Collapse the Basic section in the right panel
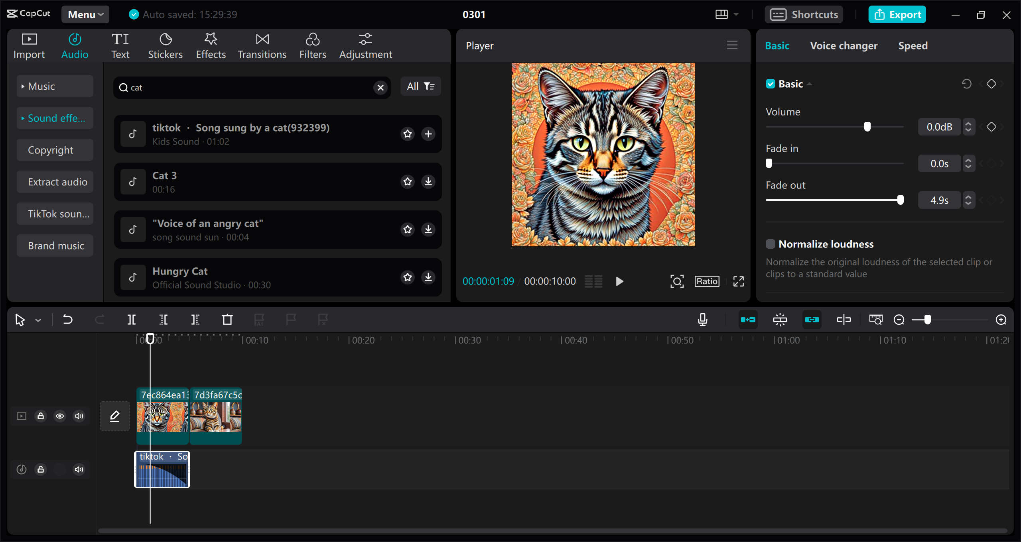Image resolution: width=1021 pixels, height=542 pixels. 810,84
